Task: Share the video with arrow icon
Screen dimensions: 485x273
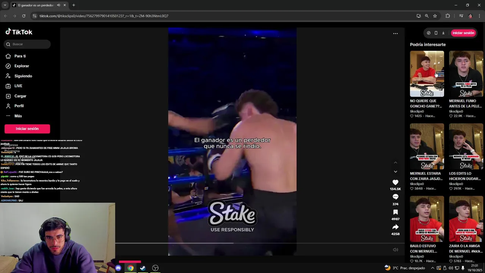Action: [x=395, y=227]
